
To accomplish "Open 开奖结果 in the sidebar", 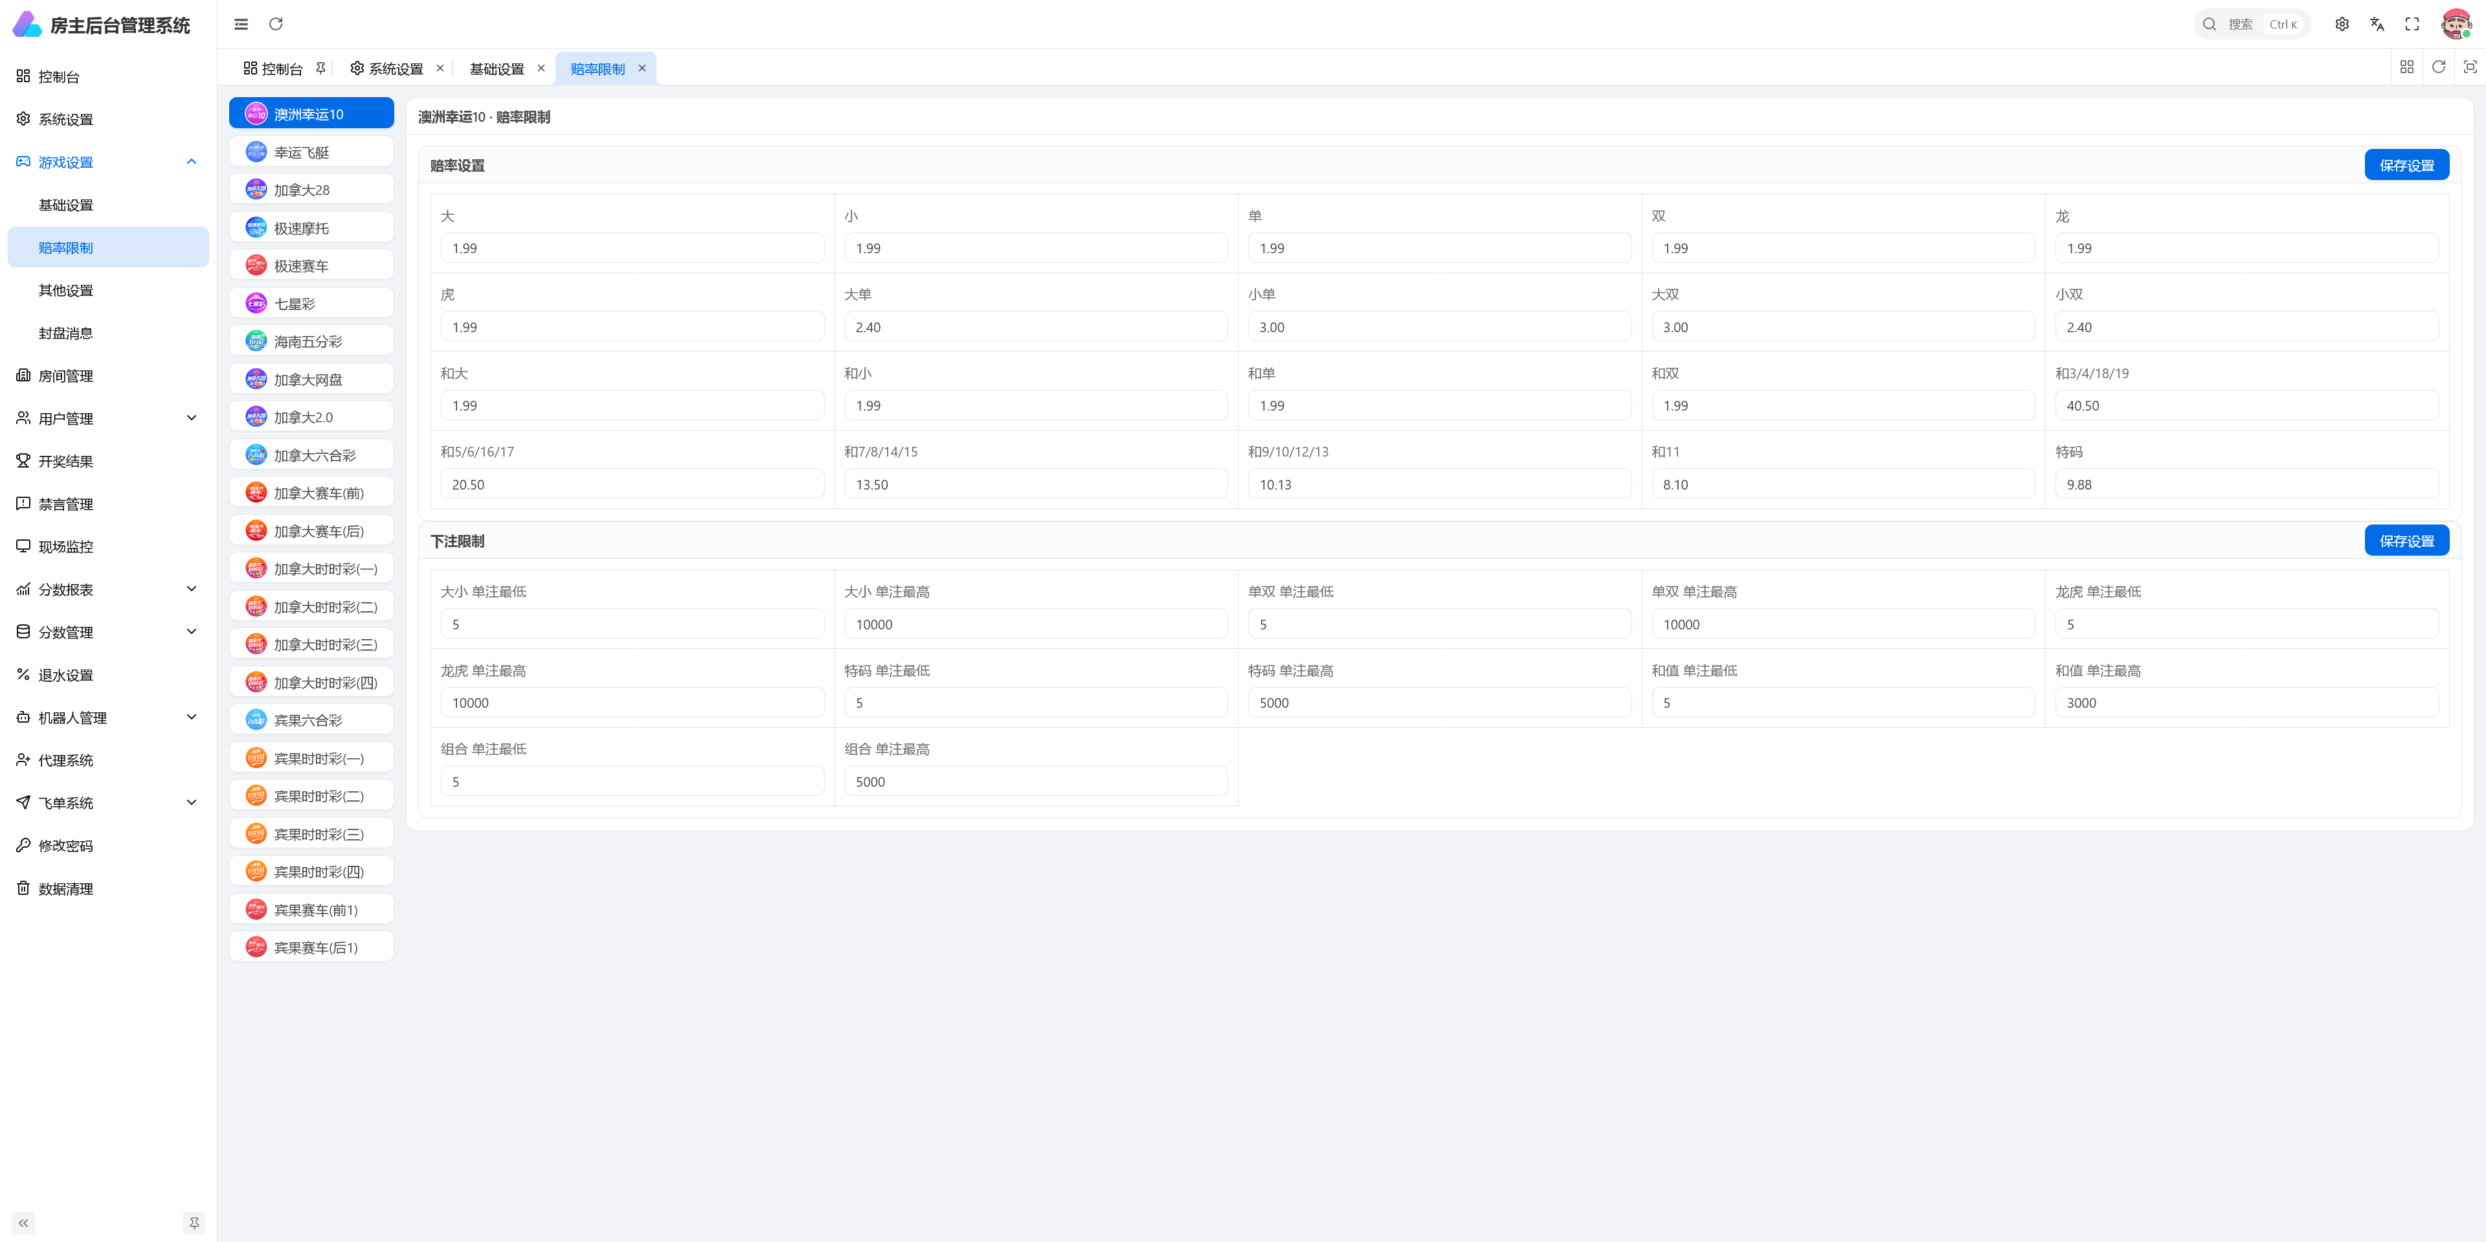I will [108, 461].
